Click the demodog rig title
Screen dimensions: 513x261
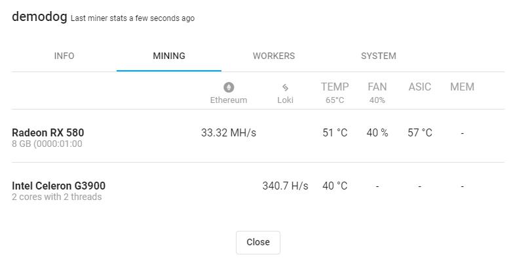point(39,16)
